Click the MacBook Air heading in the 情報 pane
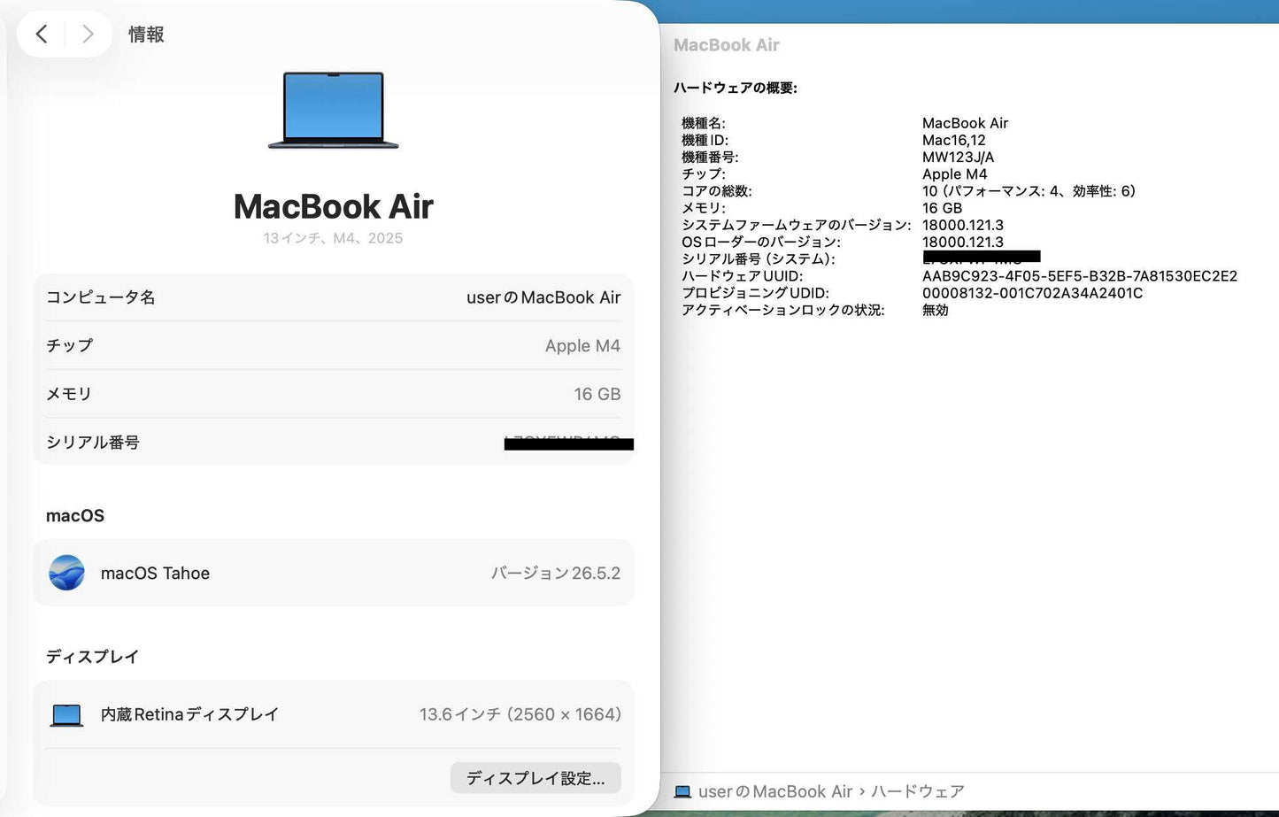Screen dimensions: 1279x817 pos(333,206)
